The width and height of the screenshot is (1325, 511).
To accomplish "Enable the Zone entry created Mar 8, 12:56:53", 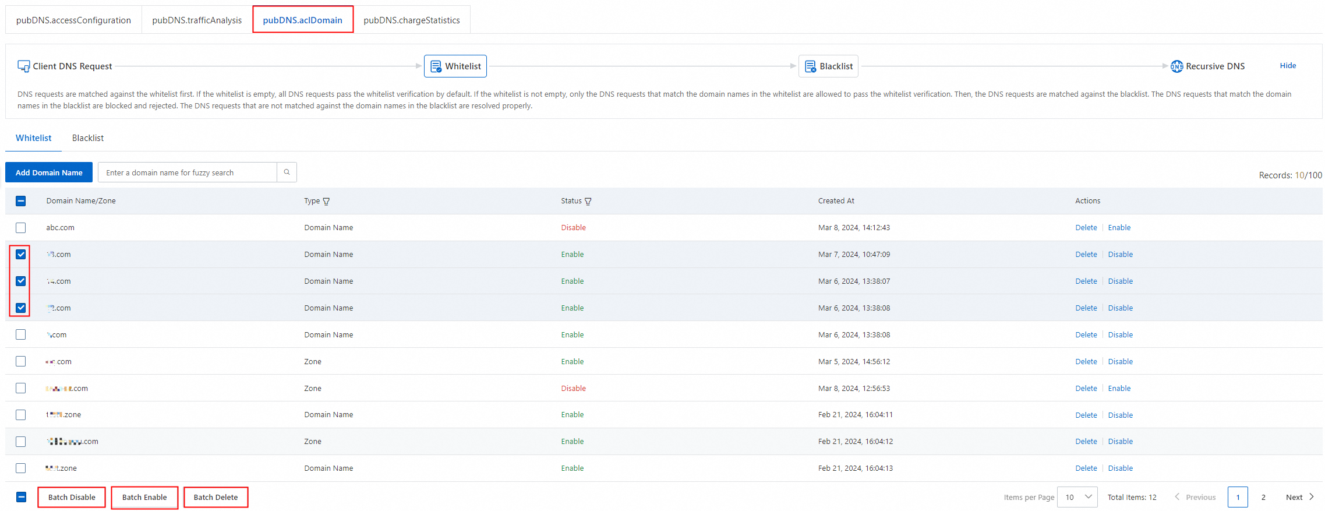I will pos(1119,389).
